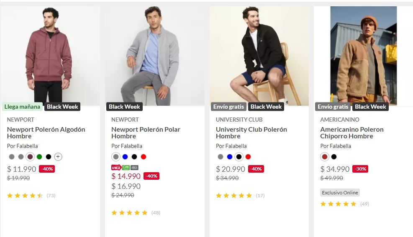Click the maroon hoodie product image
Viewport: 413px width, 237px height.
[x=50, y=54]
